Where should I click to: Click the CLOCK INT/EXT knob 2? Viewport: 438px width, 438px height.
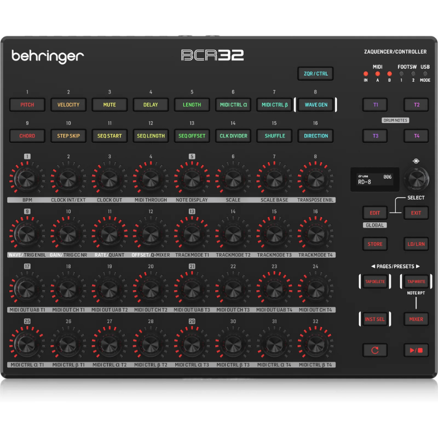coord(68,178)
